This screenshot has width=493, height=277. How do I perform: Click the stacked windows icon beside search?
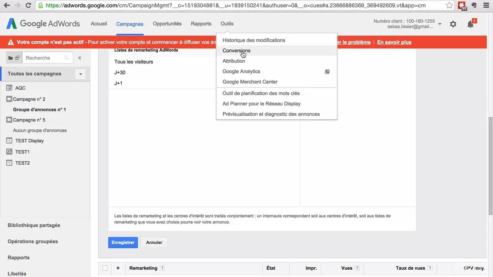[17, 58]
